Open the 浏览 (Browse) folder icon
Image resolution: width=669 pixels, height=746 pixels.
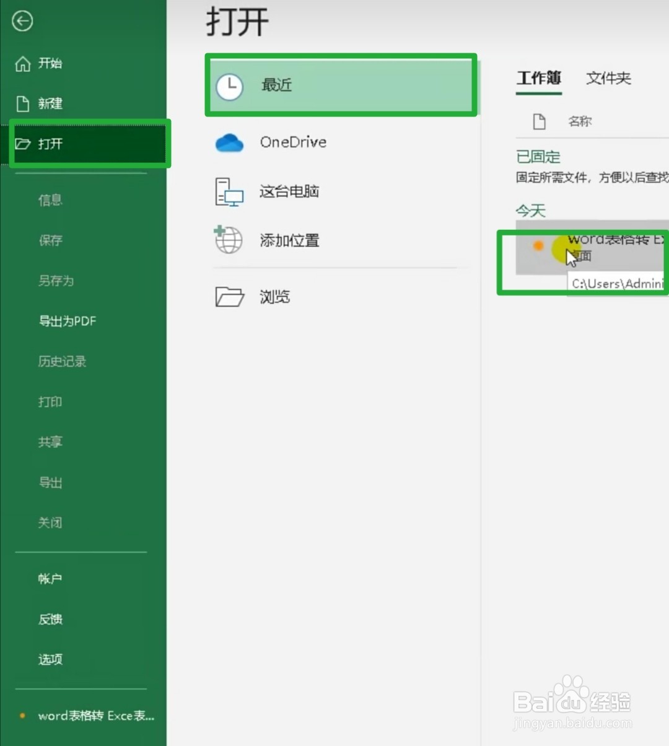pyautogui.click(x=229, y=297)
